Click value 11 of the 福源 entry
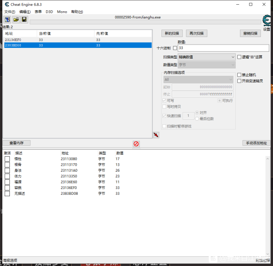 118,182
